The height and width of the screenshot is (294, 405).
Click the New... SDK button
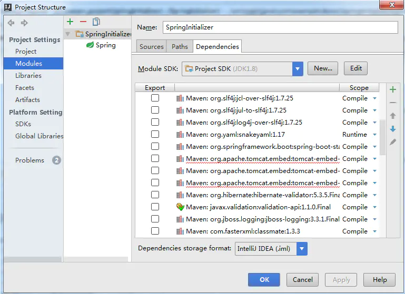point(323,68)
